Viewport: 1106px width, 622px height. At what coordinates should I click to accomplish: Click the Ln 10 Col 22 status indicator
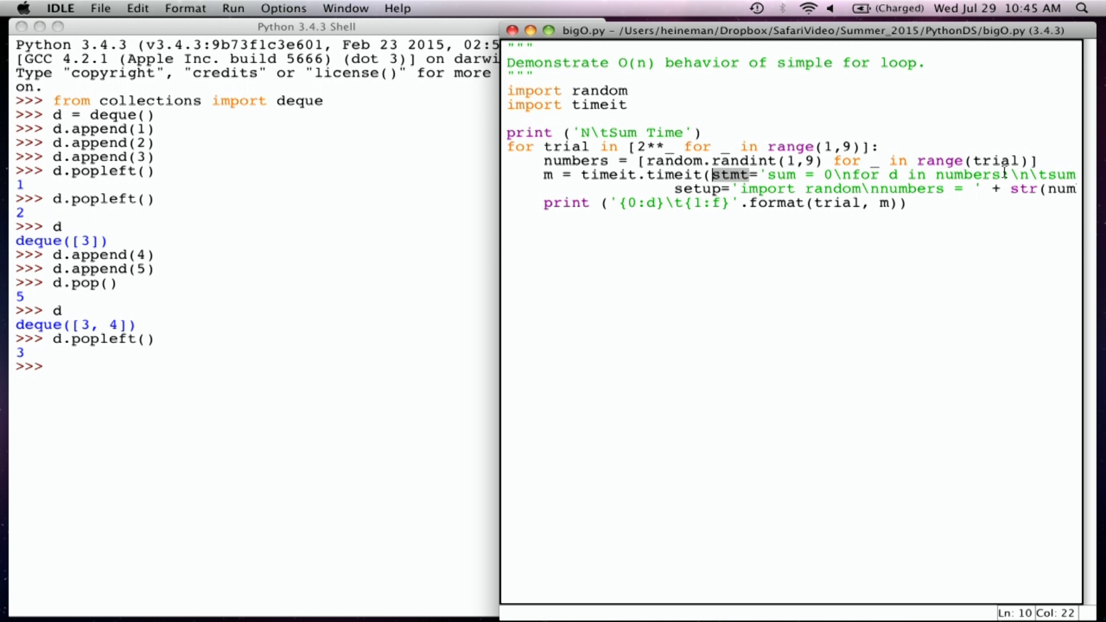point(1036,613)
